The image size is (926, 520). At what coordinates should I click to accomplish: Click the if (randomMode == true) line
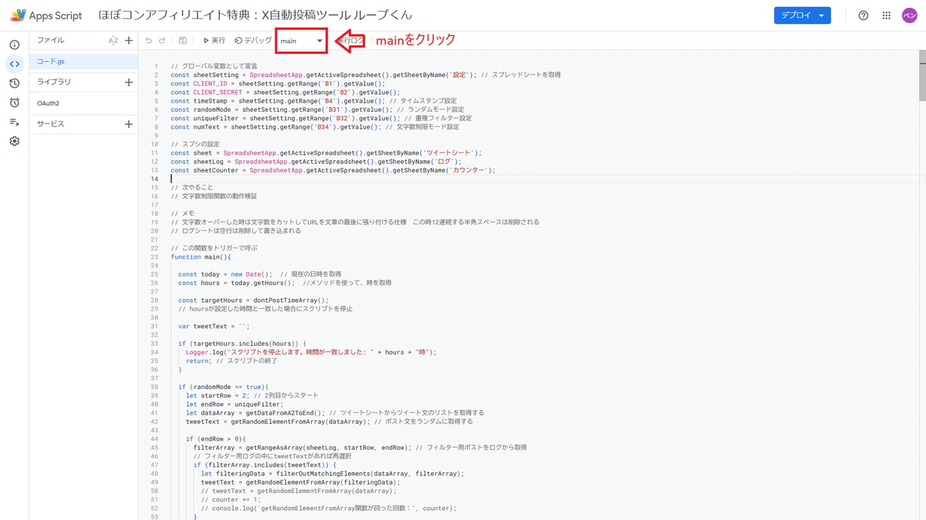point(223,387)
